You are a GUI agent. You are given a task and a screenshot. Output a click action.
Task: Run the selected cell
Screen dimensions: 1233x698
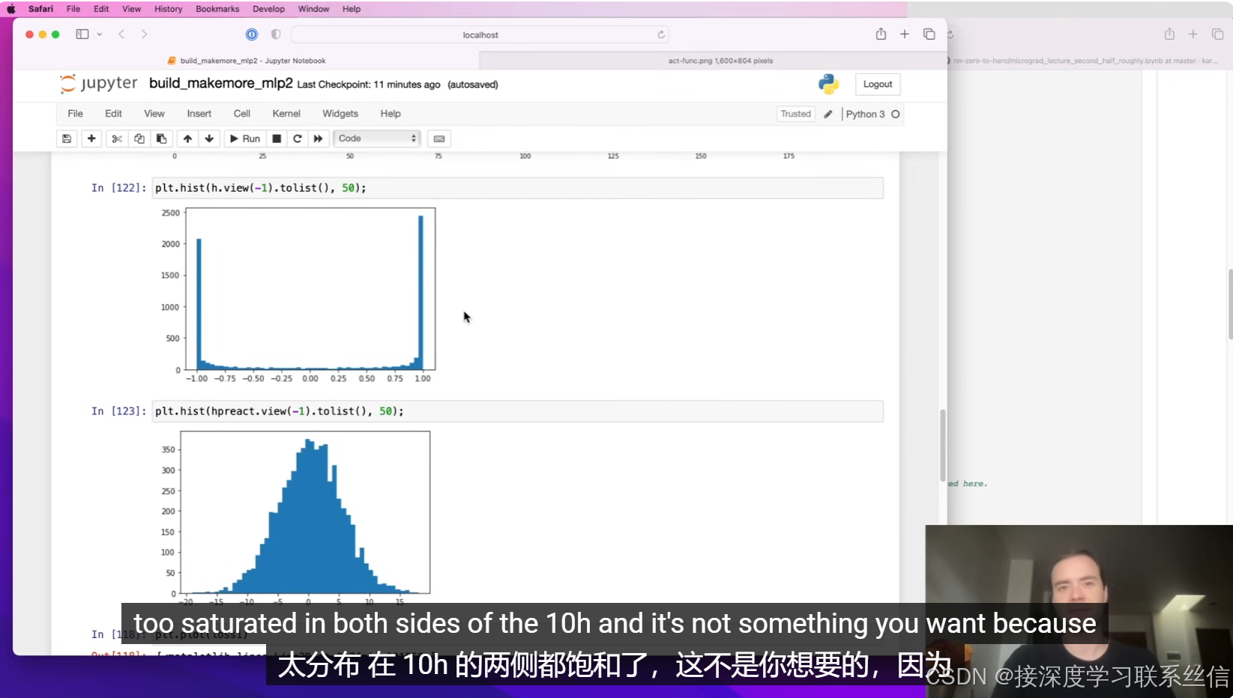tap(245, 139)
